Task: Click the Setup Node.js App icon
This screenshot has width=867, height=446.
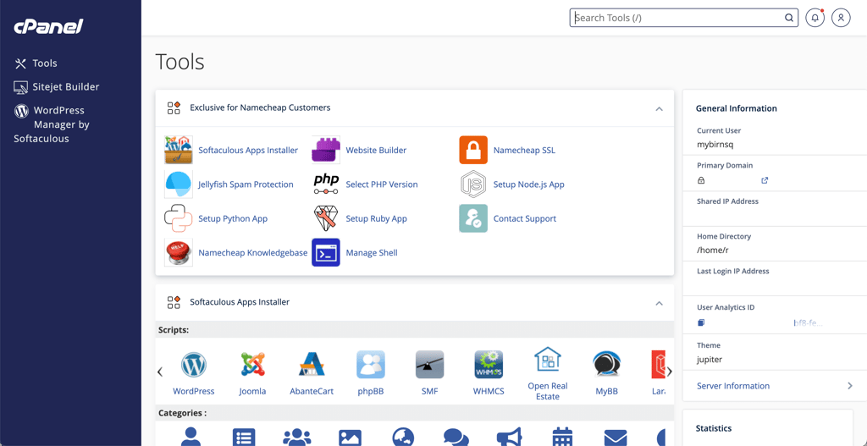Action: click(473, 184)
